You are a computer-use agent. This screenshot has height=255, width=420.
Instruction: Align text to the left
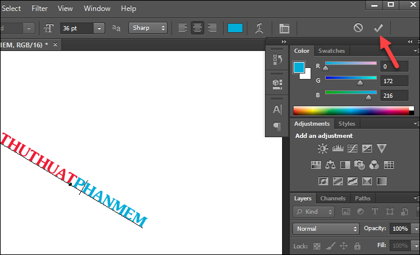tap(183, 28)
